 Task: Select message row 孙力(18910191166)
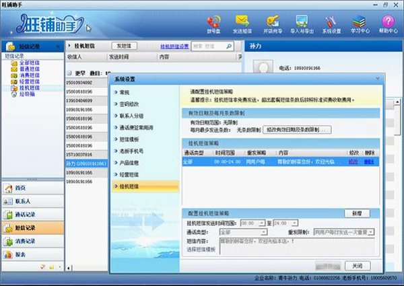[87, 164]
